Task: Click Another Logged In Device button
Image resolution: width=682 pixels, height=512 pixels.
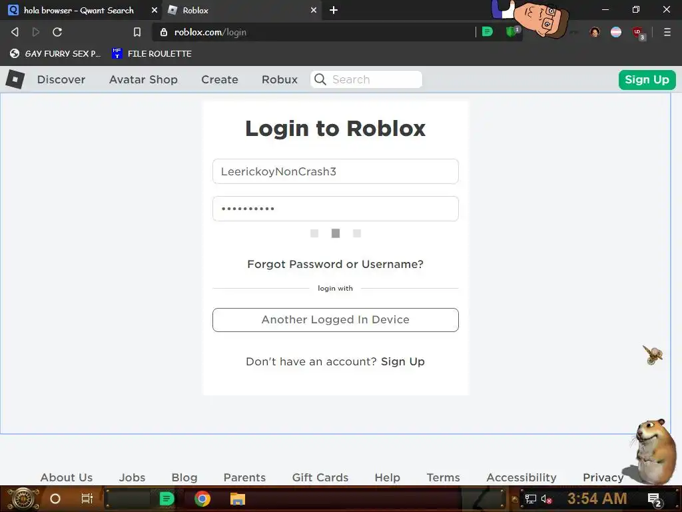Action: point(336,320)
